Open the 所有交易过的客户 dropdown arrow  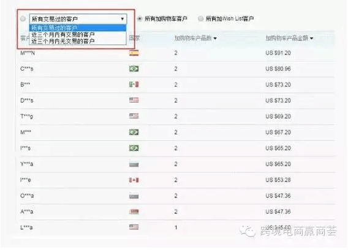click(x=123, y=19)
